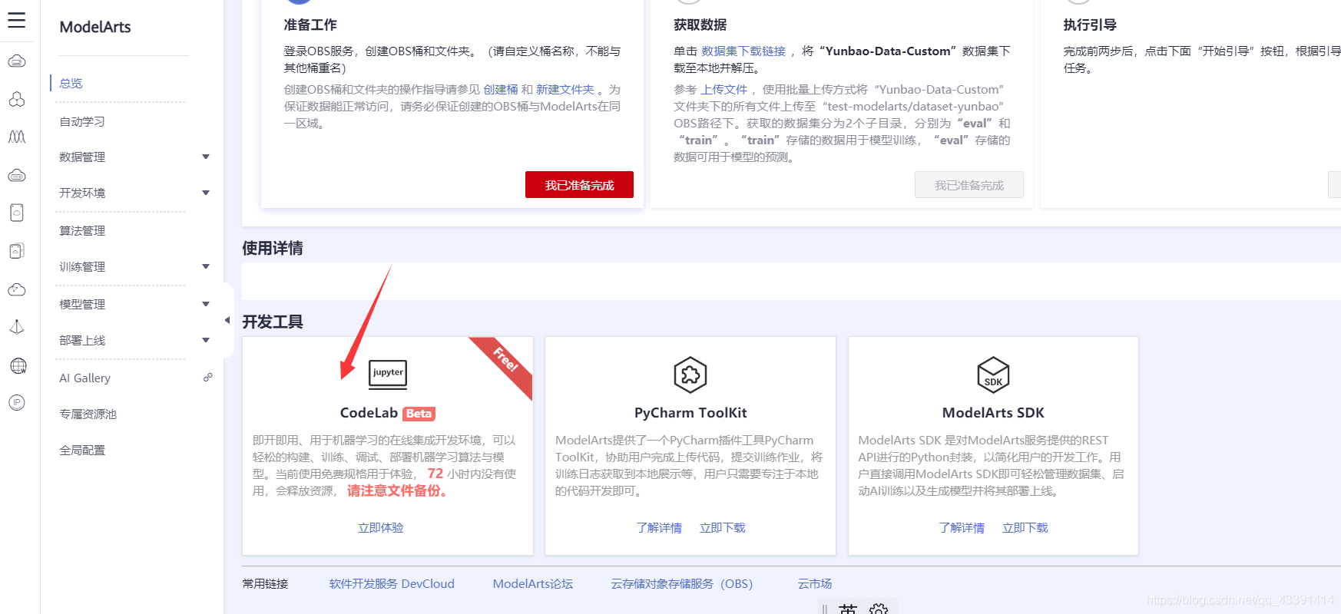Click the ModelArts SDK cube icon
Viewport: 1341px width, 614px height.
pos(993,375)
